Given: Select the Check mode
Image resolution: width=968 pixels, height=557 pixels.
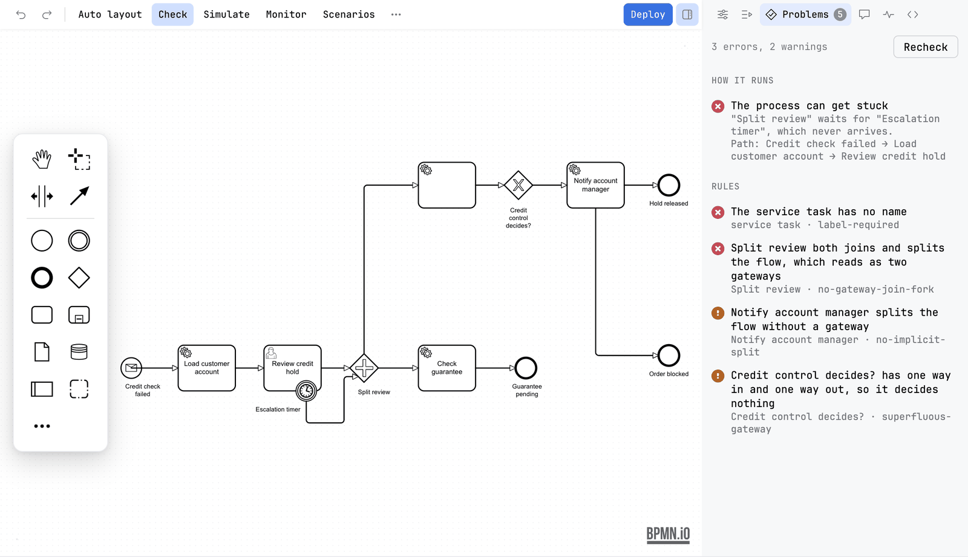Looking at the screenshot, I should click(x=172, y=15).
